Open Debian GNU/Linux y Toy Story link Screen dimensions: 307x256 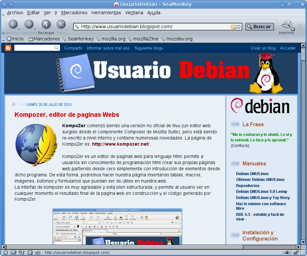263,197
